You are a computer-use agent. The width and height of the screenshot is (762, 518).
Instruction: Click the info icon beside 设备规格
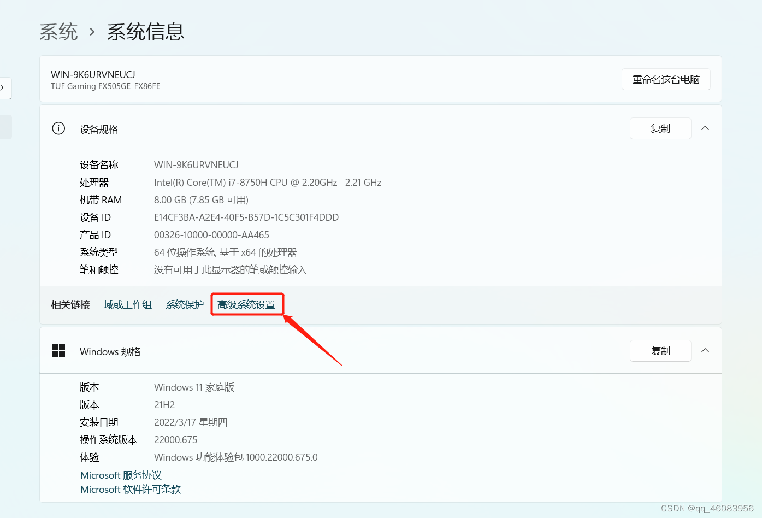pos(58,128)
